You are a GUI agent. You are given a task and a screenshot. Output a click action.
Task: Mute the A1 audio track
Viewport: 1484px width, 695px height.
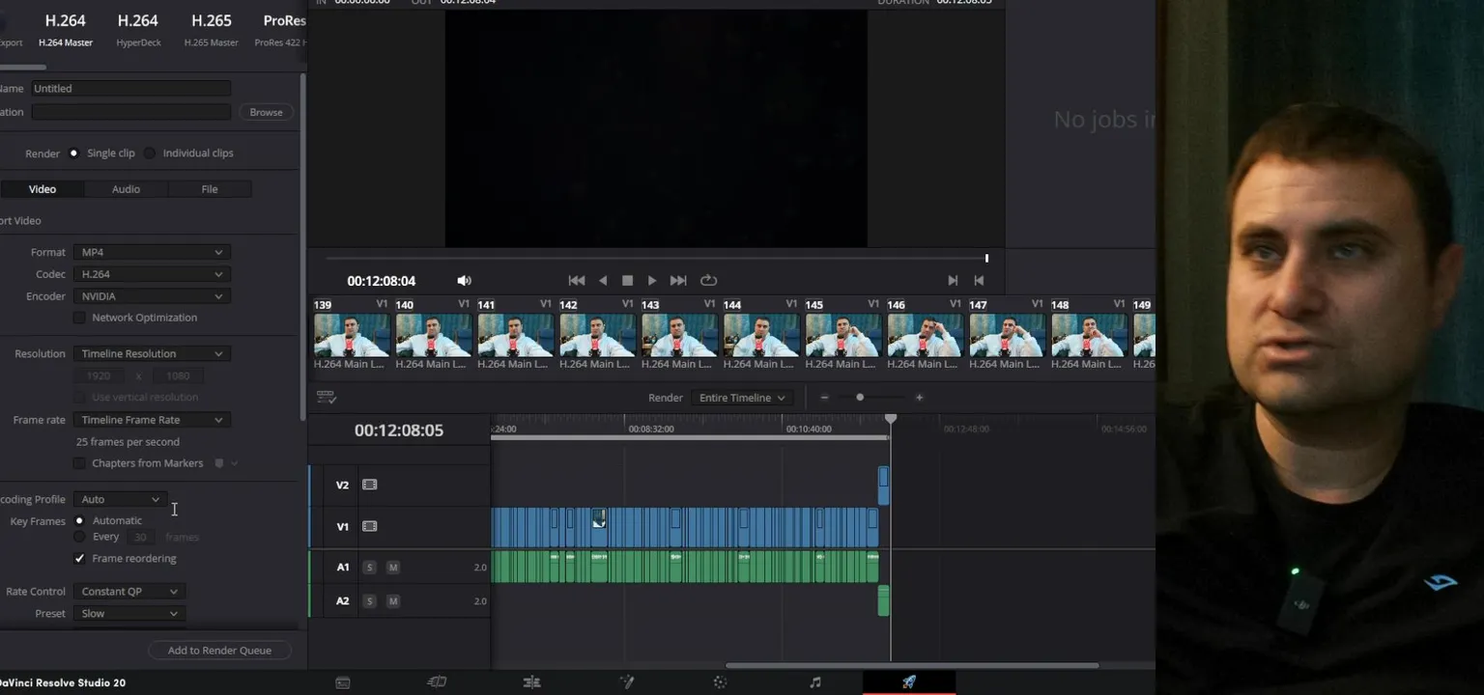tap(393, 568)
